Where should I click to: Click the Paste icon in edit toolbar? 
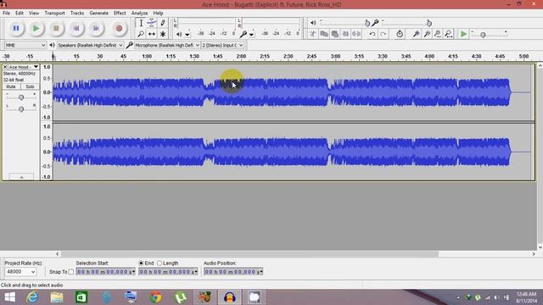pos(335,34)
